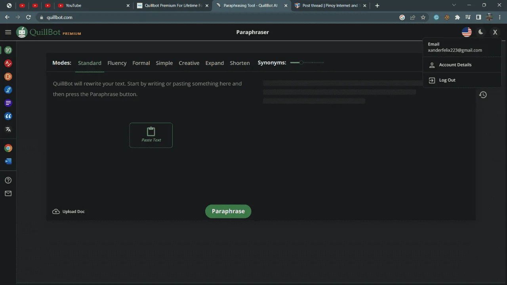The image size is (507, 285).
Task: Select the Fluency mode
Action: pyautogui.click(x=117, y=63)
